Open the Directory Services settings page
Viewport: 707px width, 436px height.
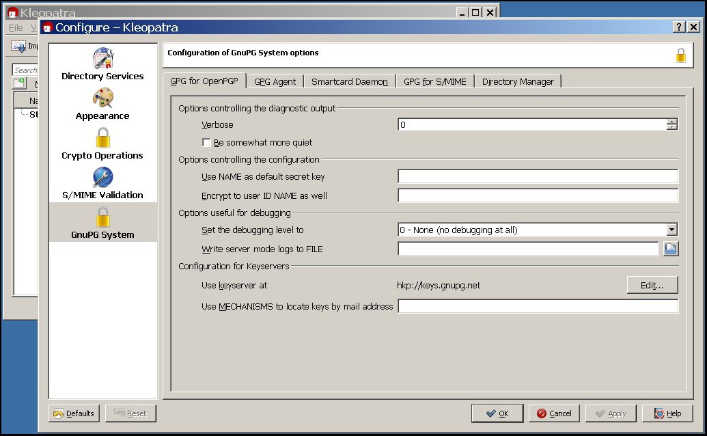point(102,64)
